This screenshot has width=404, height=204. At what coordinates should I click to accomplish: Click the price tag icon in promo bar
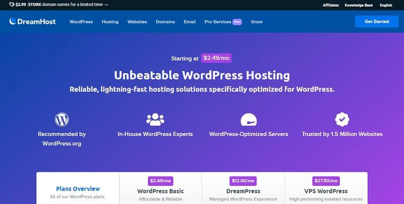click(12, 5)
